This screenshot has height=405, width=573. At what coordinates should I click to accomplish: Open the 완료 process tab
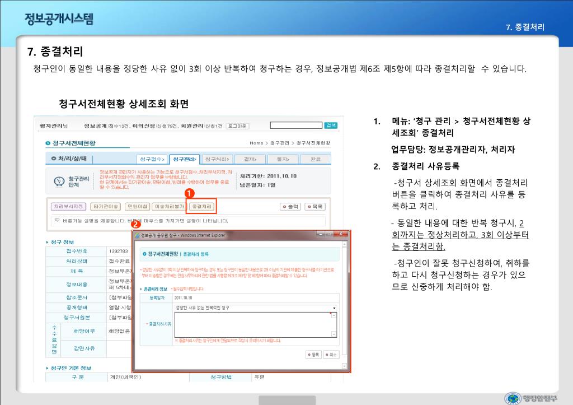pyautogui.click(x=316, y=159)
